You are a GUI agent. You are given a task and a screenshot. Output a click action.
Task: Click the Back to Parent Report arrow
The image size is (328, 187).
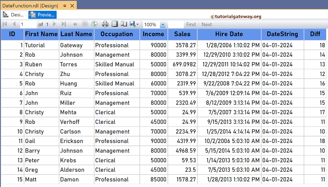(75, 24)
